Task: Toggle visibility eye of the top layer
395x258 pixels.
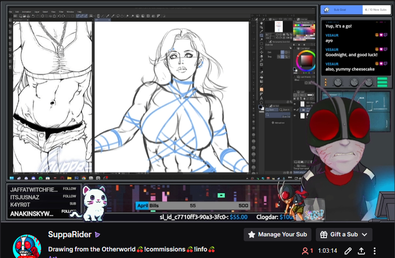Action: click(x=295, y=104)
